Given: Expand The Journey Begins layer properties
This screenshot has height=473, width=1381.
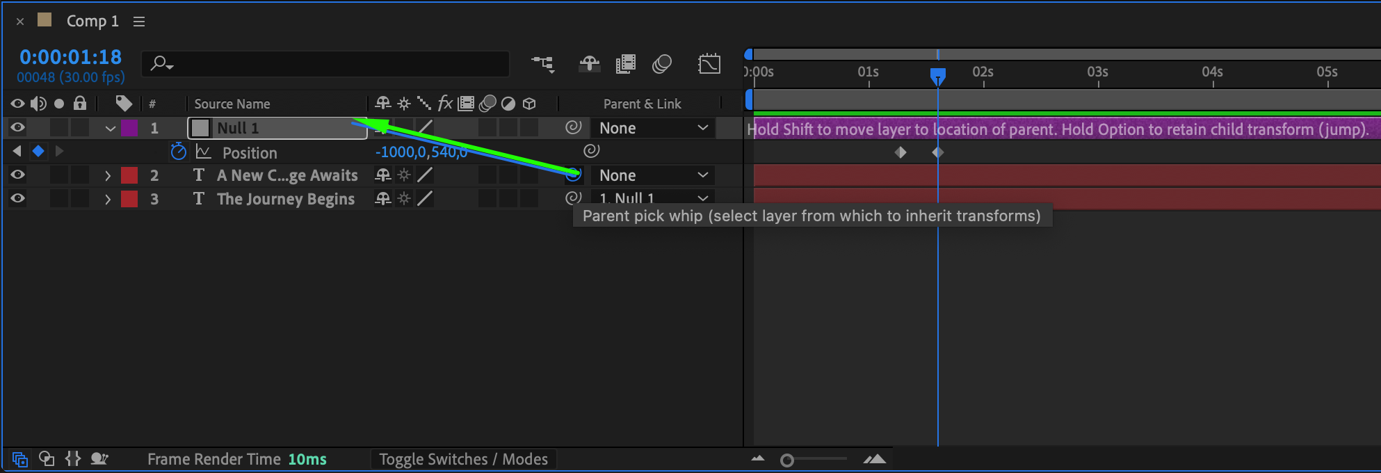Looking at the screenshot, I should [x=108, y=199].
